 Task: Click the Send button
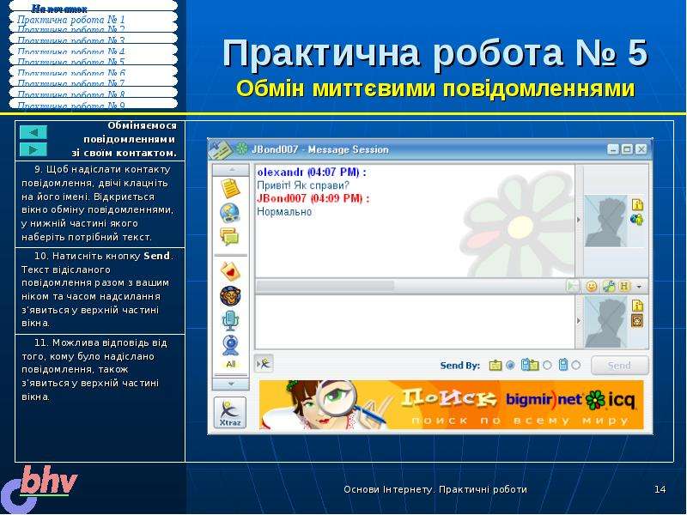[619, 366]
